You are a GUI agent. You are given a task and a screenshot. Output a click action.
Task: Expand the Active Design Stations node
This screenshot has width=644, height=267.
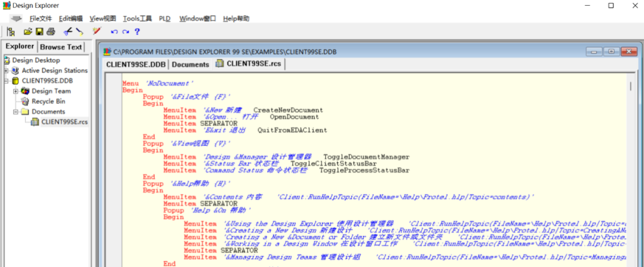[6, 71]
